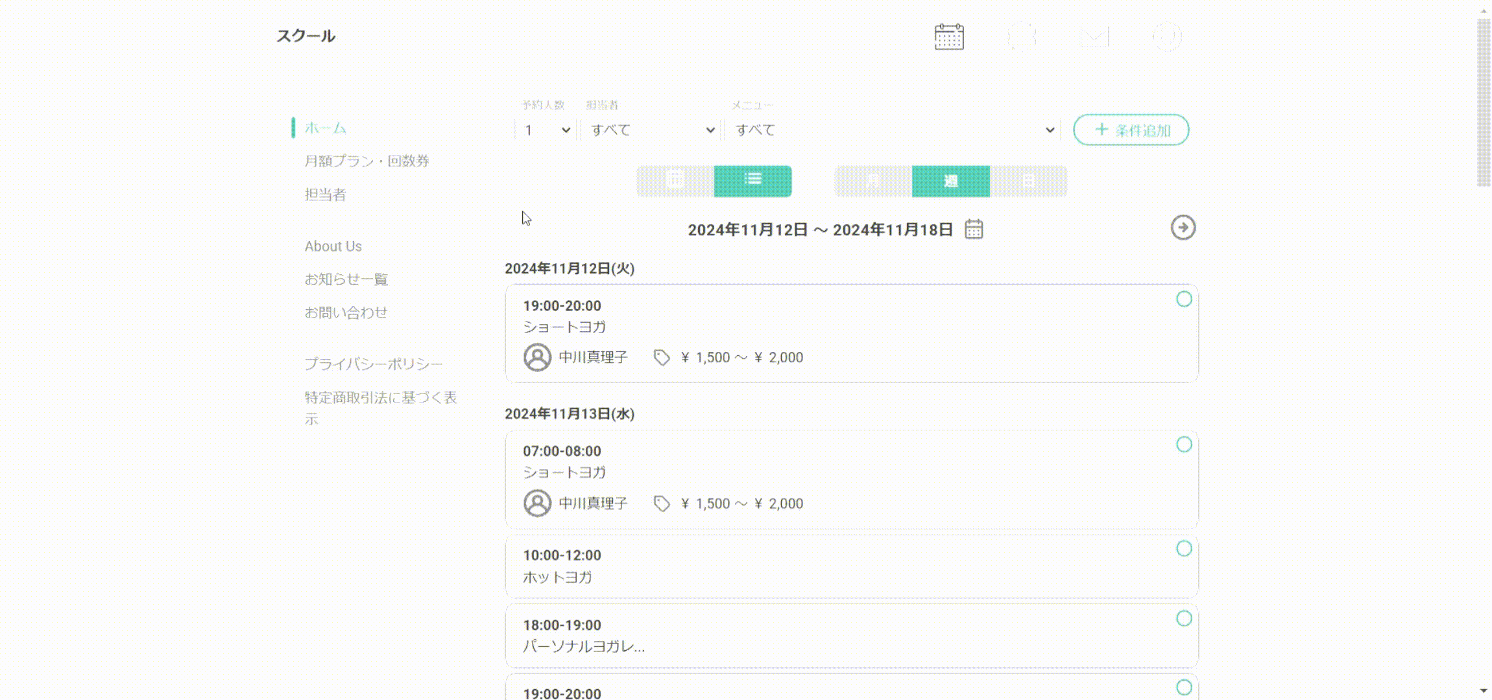Screen dimensions: 1492x700
Task: Click price tag icon on 07:00-08:00 card
Action: (x=662, y=504)
